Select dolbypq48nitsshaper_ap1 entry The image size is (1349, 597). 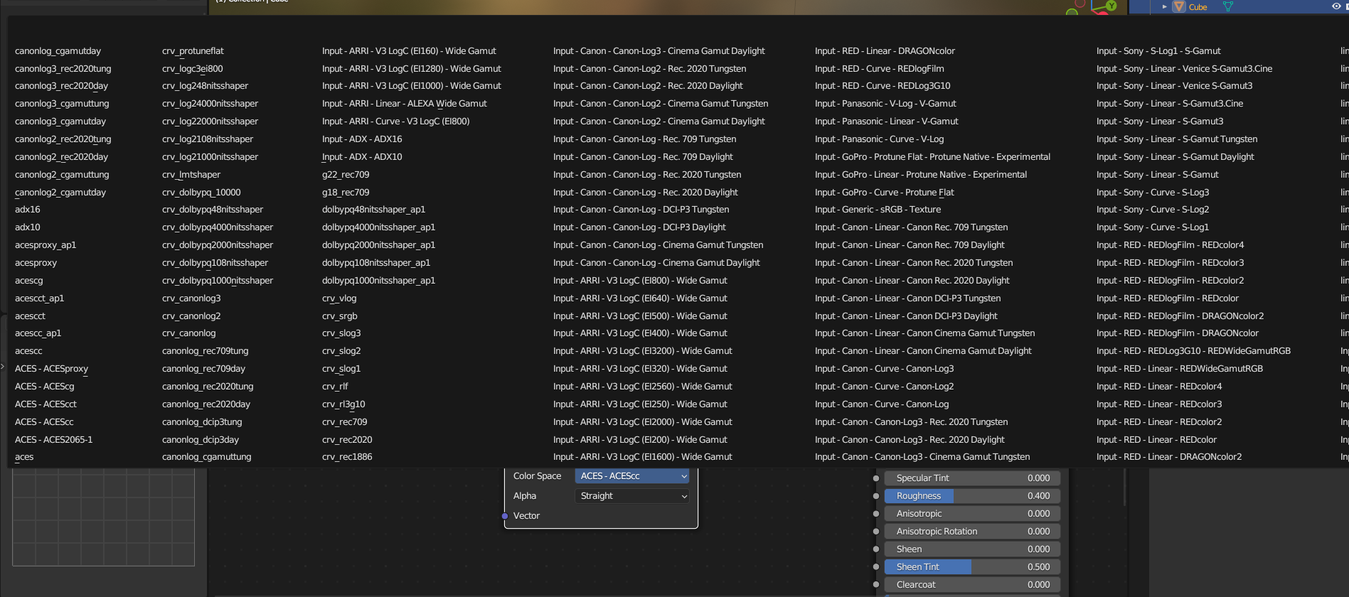coord(373,210)
